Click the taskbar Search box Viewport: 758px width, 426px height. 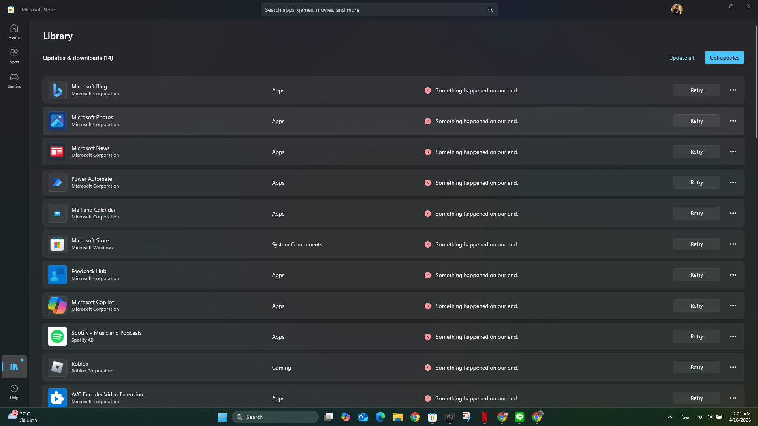[x=275, y=417]
